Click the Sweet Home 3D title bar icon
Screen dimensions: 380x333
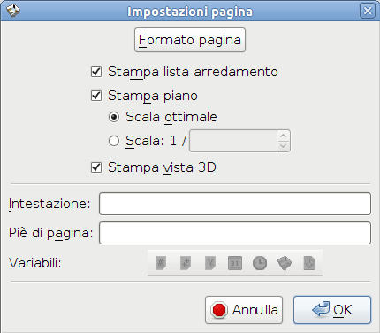pyautogui.click(x=12, y=11)
